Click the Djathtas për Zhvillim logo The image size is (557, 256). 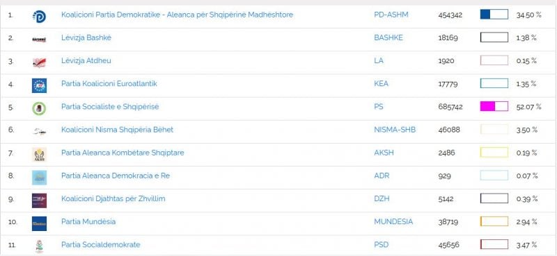pyautogui.click(x=39, y=200)
